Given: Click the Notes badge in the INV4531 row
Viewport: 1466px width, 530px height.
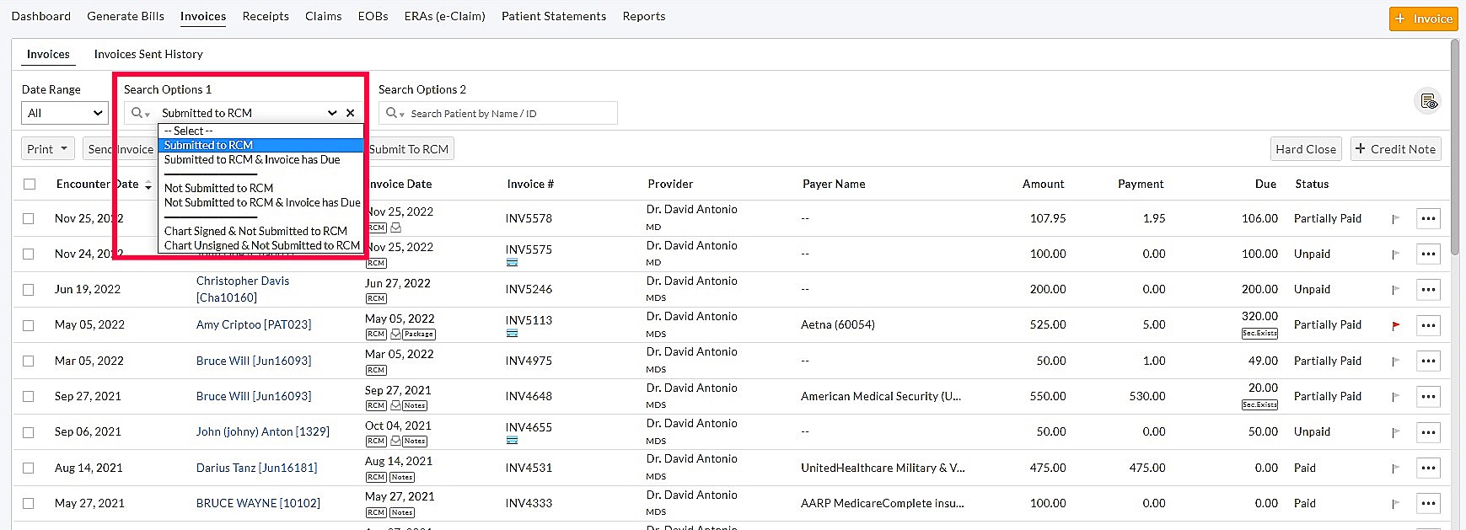Looking at the screenshot, I should [402, 477].
